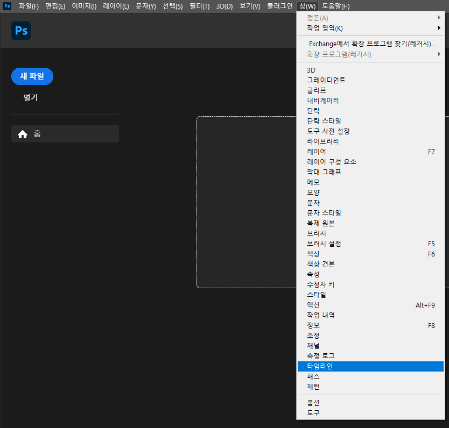Click the dashed drop zone area
Image resolution: width=449 pixels, height=428 pixels.
pos(246,202)
